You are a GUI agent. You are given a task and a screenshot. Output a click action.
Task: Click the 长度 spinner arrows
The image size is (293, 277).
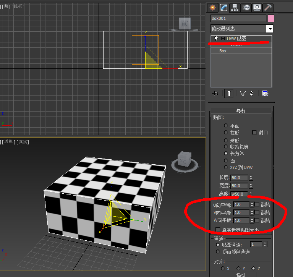pos(251,178)
